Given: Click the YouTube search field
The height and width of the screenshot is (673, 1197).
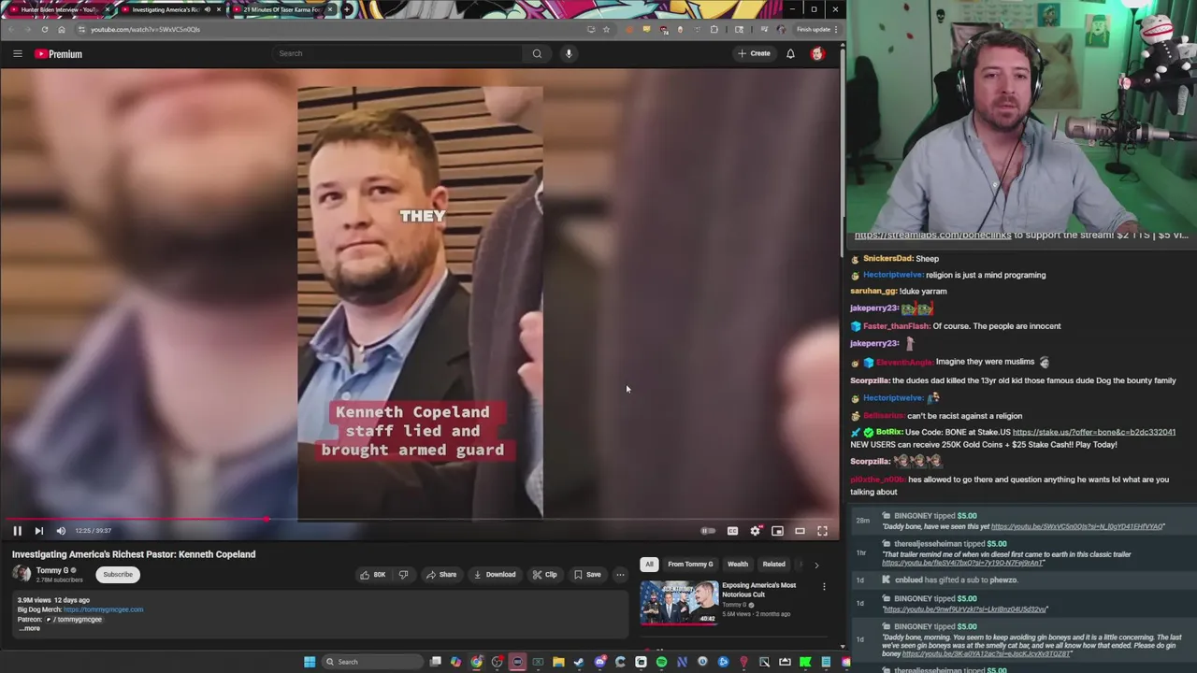Looking at the screenshot, I should coord(397,53).
